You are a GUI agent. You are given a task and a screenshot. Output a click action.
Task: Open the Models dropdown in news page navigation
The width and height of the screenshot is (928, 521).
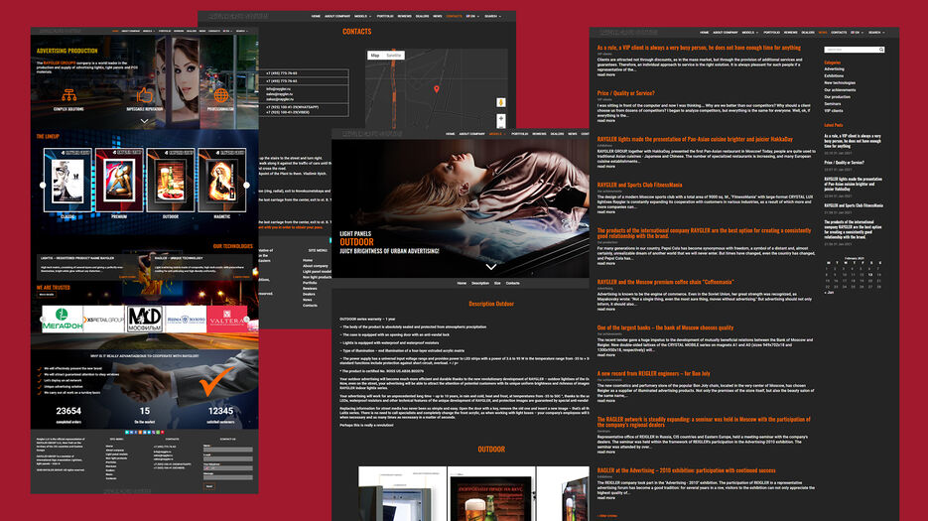tap(750, 32)
